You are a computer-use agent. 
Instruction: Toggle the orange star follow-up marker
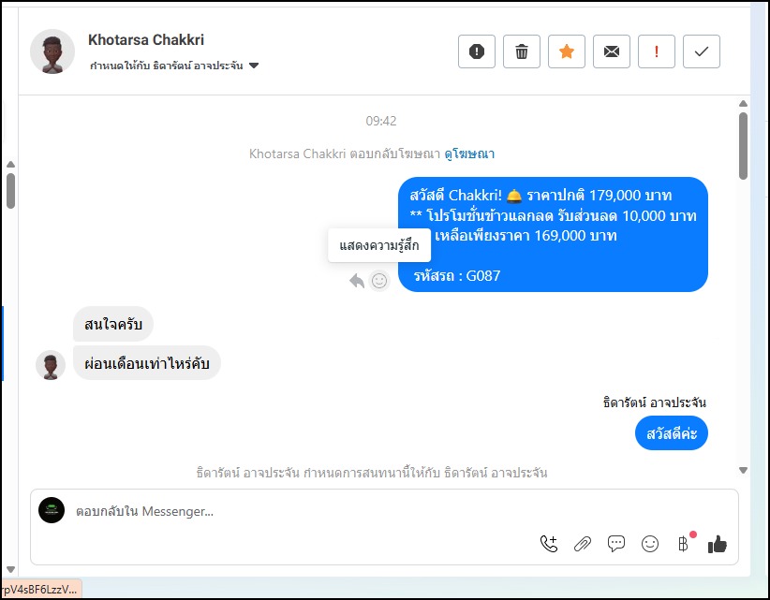click(566, 51)
